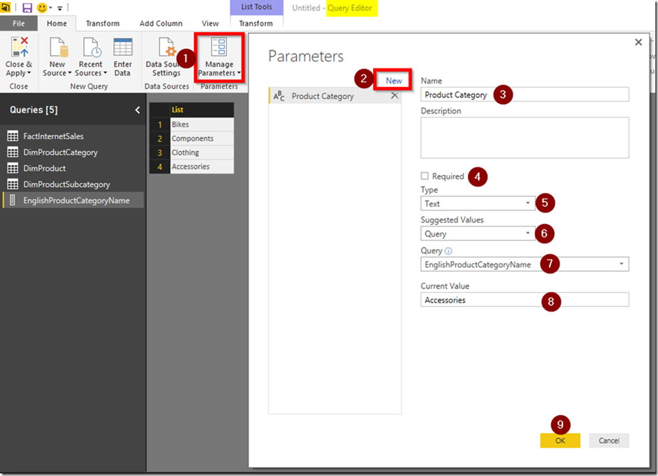Select the DimProductCategory query

pyautogui.click(x=74, y=152)
